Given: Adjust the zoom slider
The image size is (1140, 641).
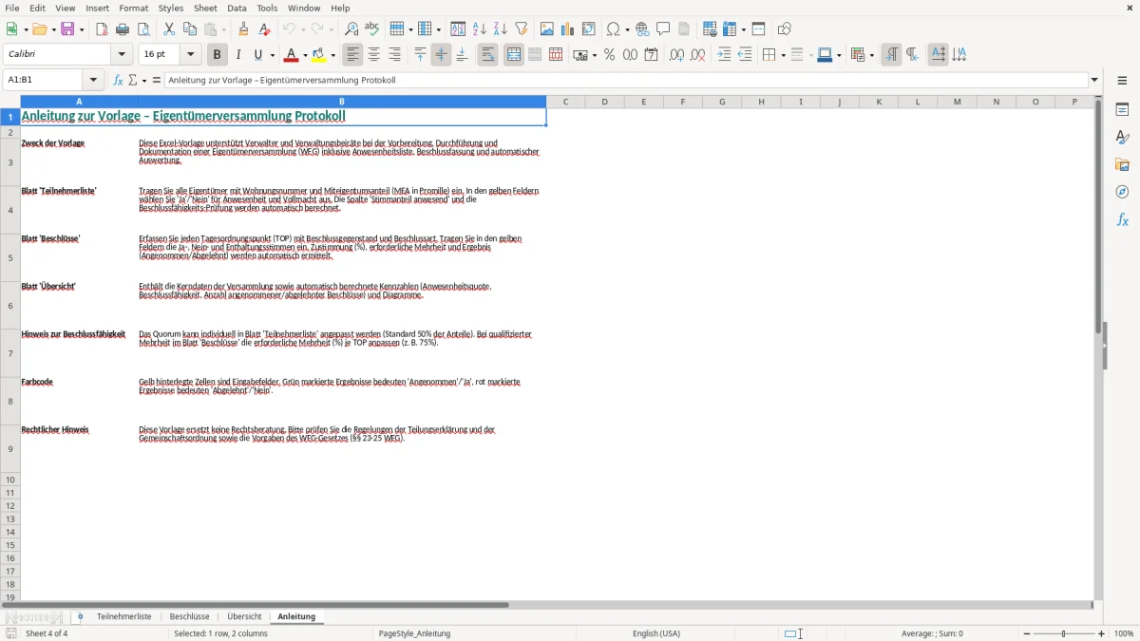Looking at the screenshot, I should point(1063,633).
